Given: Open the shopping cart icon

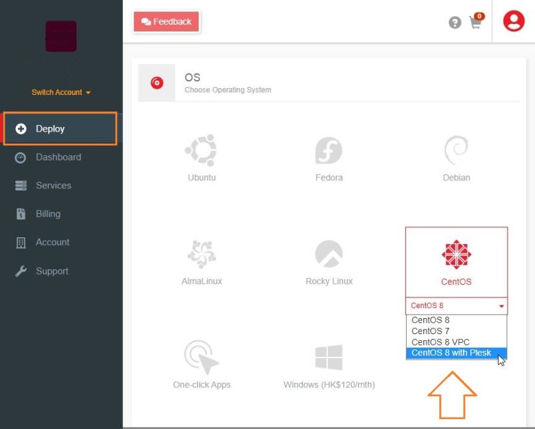Looking at the screenshot, I should (475, 21).
